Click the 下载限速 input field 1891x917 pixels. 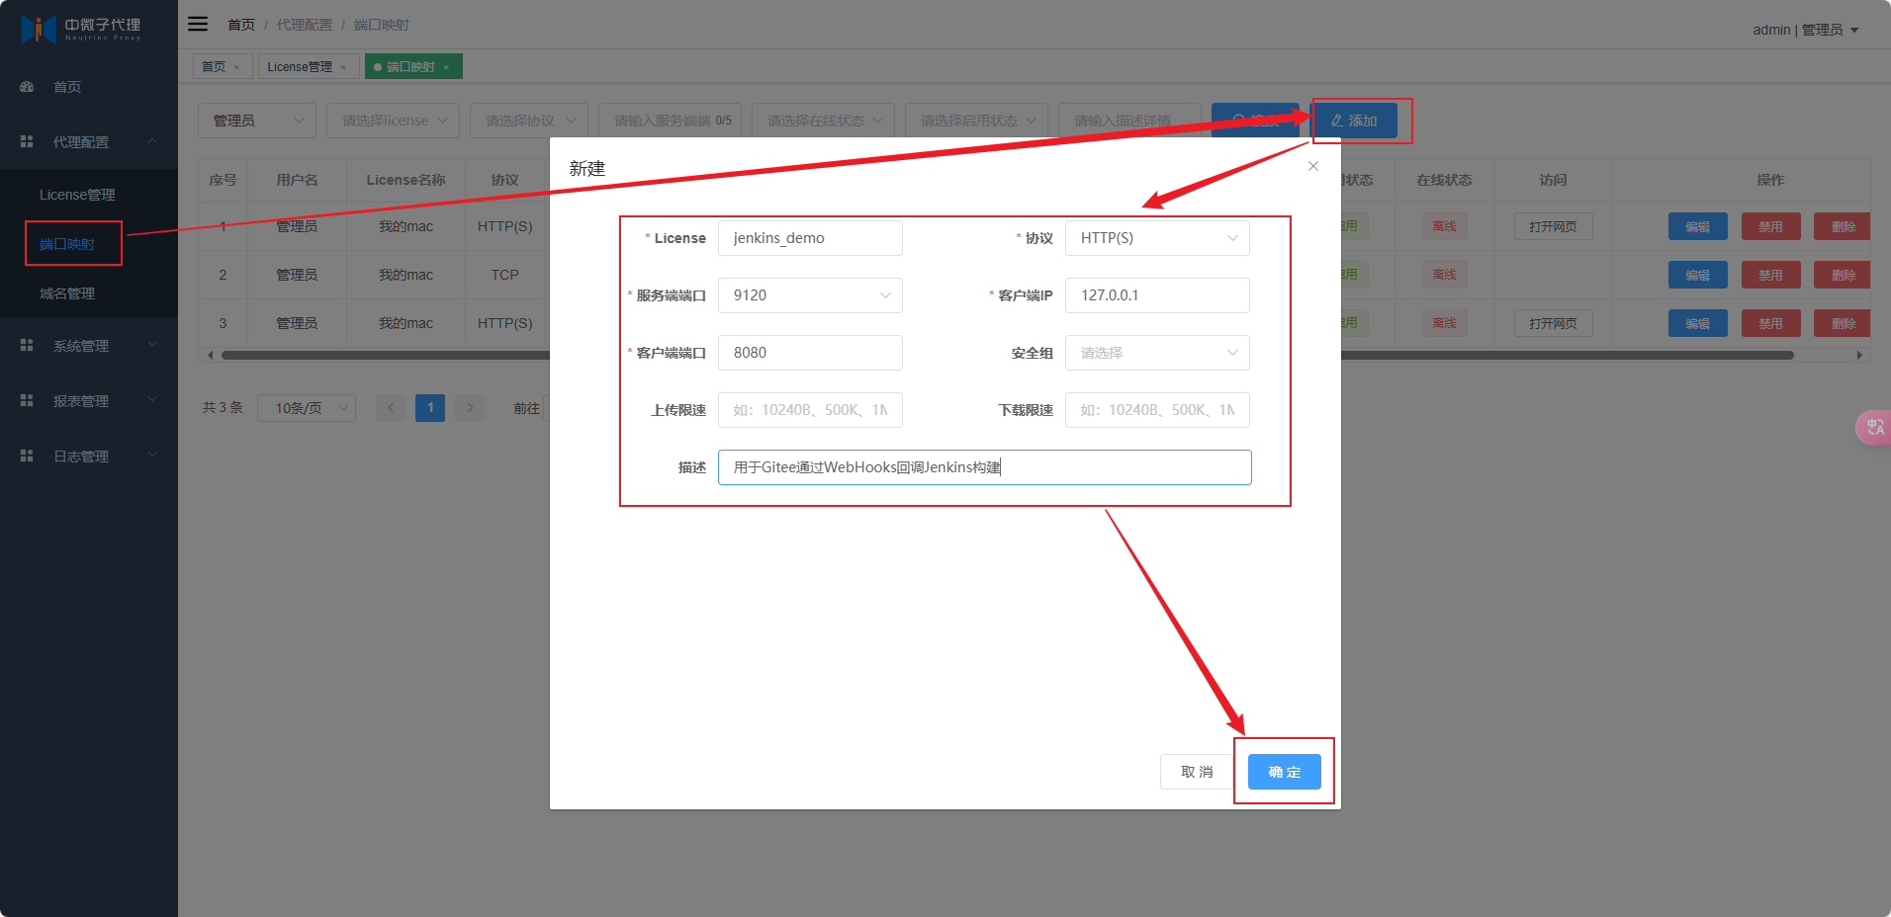tap(1157, 410)
